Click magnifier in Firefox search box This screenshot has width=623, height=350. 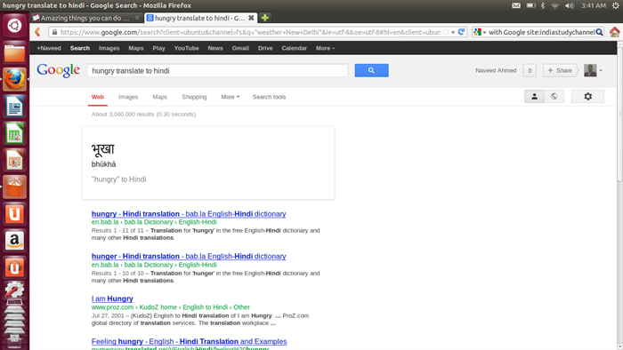click(x=599, y=32)
